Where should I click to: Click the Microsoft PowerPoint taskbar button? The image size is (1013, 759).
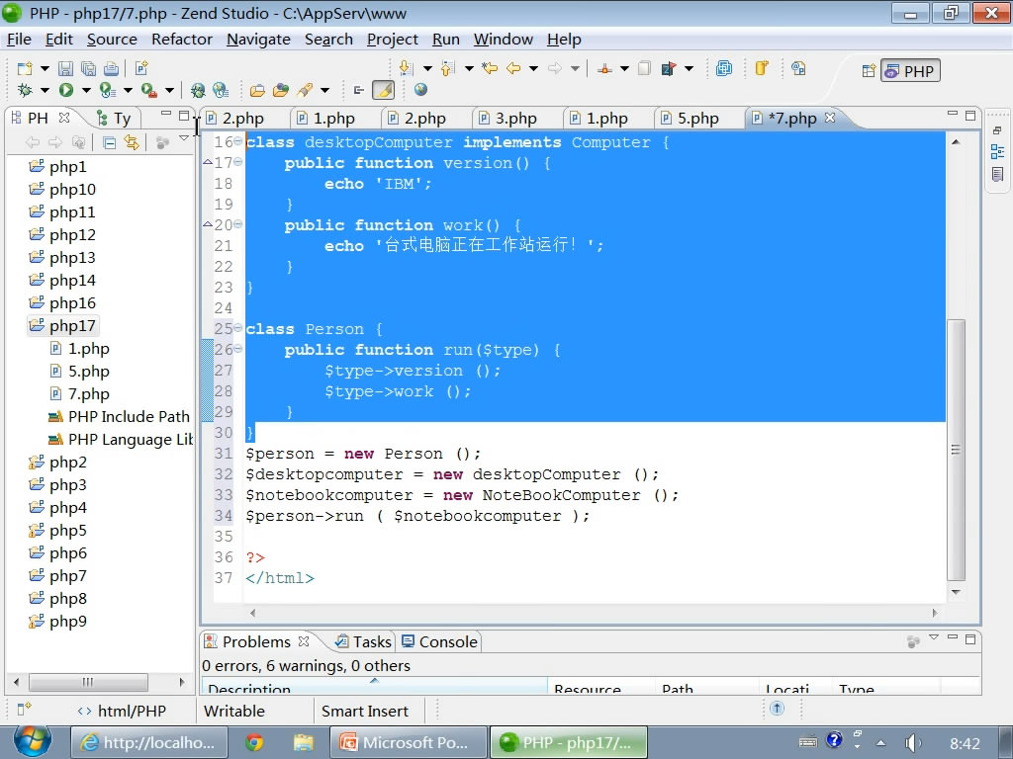click(x=409, y=743)
